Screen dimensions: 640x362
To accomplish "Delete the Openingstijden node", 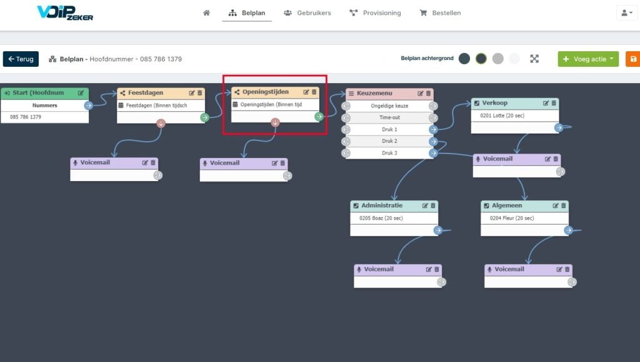I will coord(314,92).
